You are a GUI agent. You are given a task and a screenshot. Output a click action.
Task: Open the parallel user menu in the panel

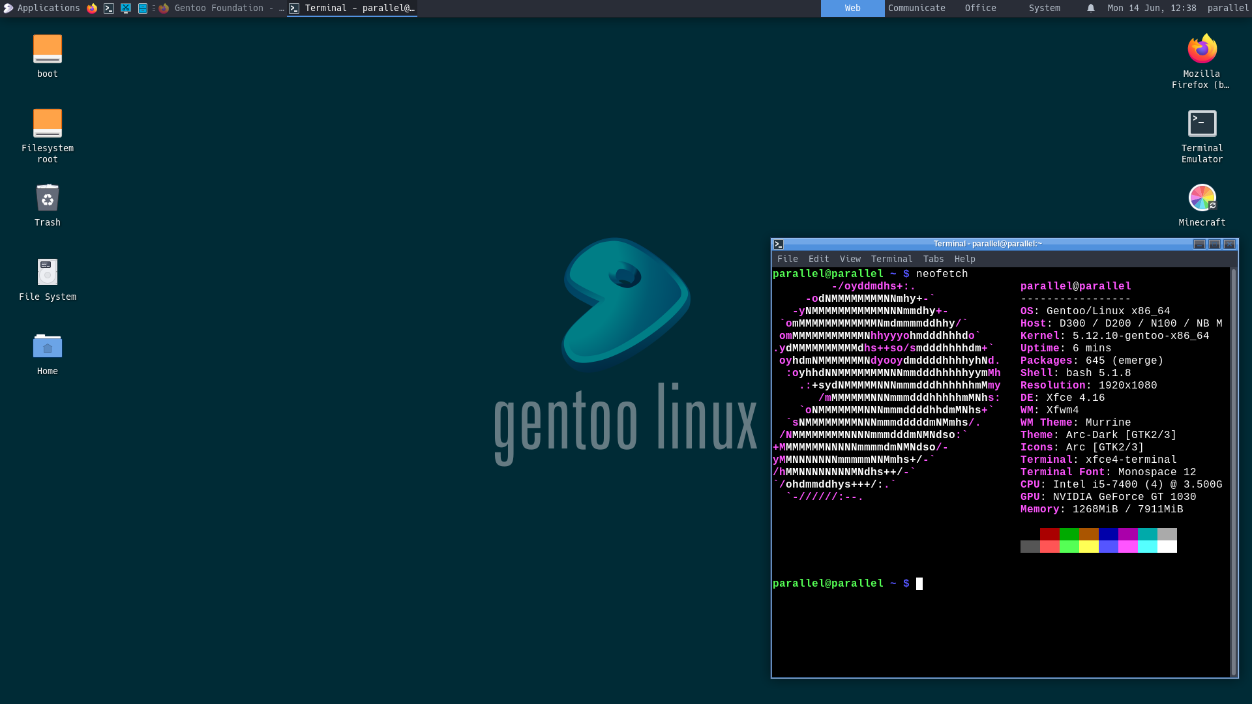tap(1227, 8)
